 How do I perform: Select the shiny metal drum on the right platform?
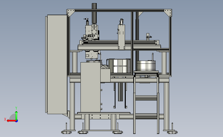pos(146,66)
